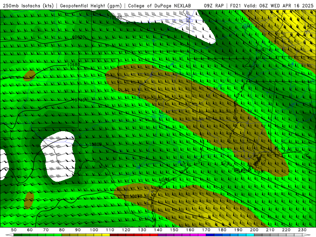Click the 180 value on the color scale

pos(222,230)
